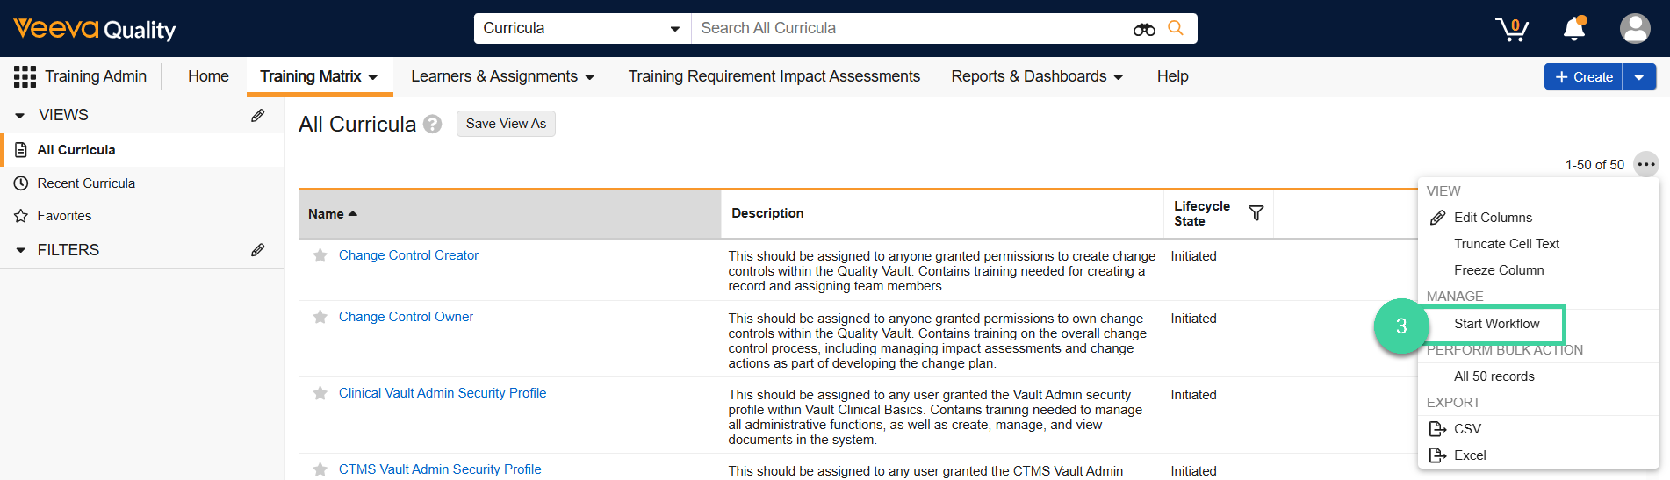1670x480 pixels.
Task: Open the notifications bell
Action: pyautogui.click(x=1574, y=29)
